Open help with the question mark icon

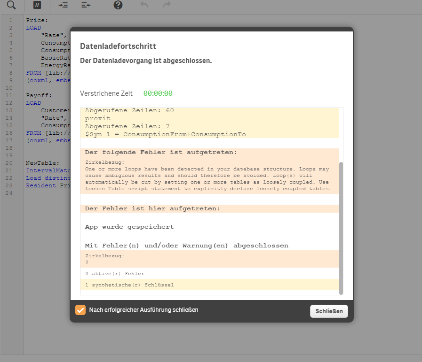pyautogui.click(x=118, y=5)
